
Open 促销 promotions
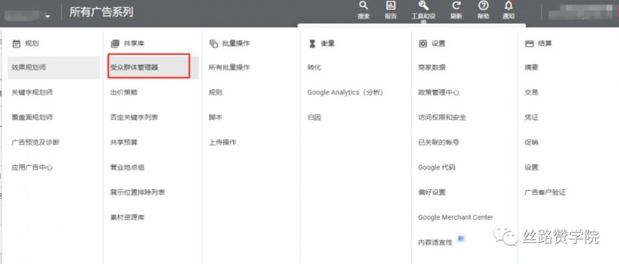point(531,142)
